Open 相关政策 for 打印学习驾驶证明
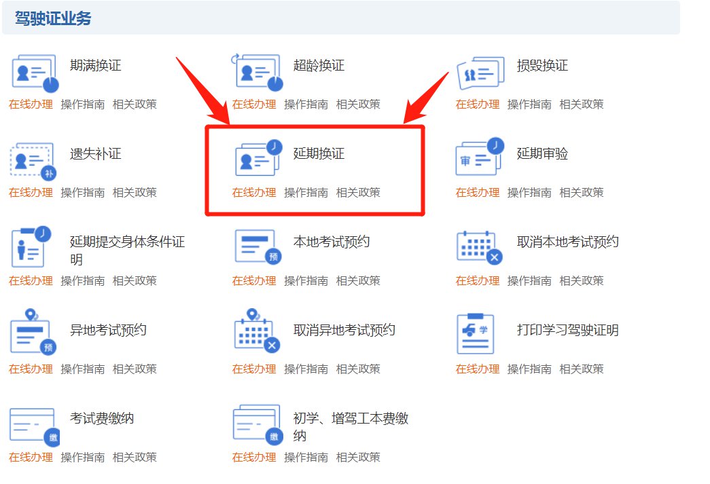 pyautogui.click(x=582, y=369)
